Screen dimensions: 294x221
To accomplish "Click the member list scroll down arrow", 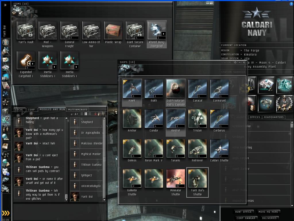I will click(x=104, y=200).
